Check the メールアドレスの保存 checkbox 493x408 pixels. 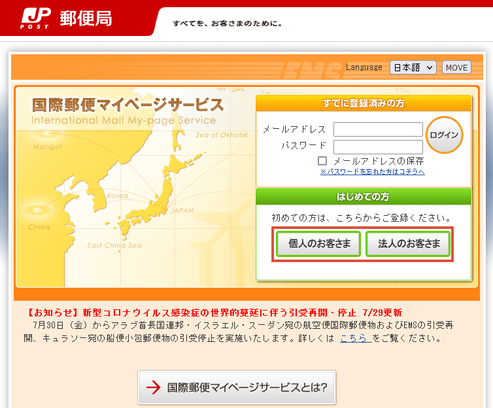click(x=322, y=161)
